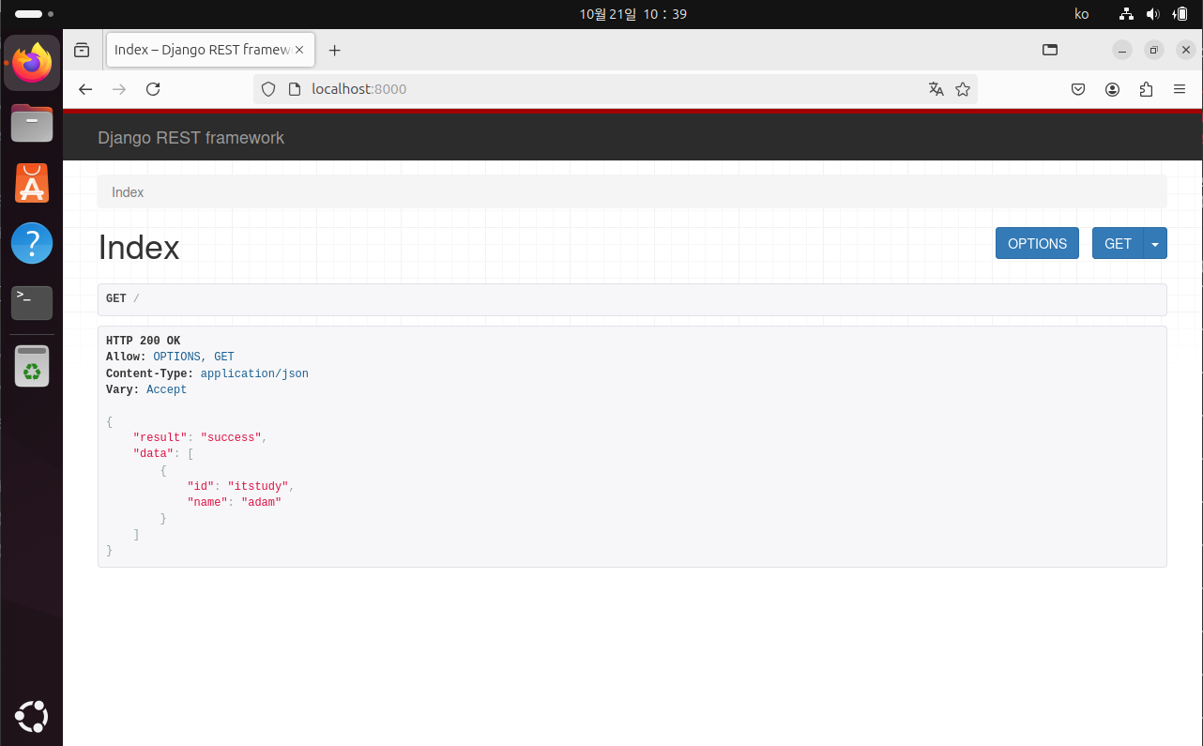
Task: Open the Files app in the dock
Action: [x=32, y=123]
